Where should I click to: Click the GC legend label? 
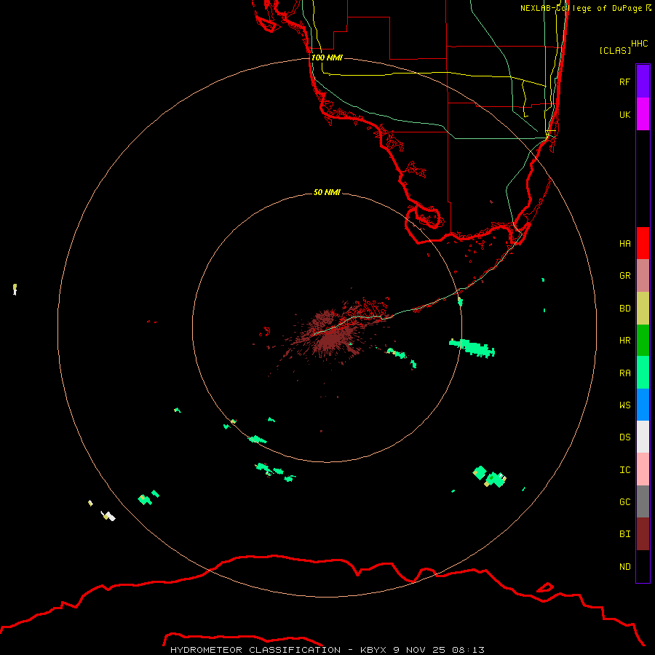click(624, 502)
